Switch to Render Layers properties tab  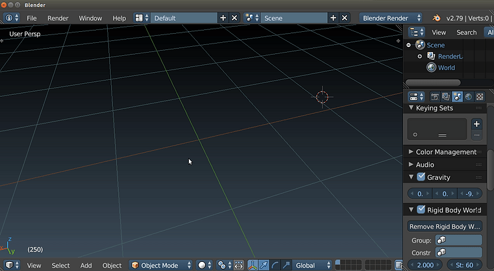(x=446, y=97)
